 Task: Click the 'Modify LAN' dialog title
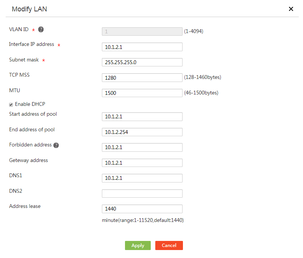30,9
